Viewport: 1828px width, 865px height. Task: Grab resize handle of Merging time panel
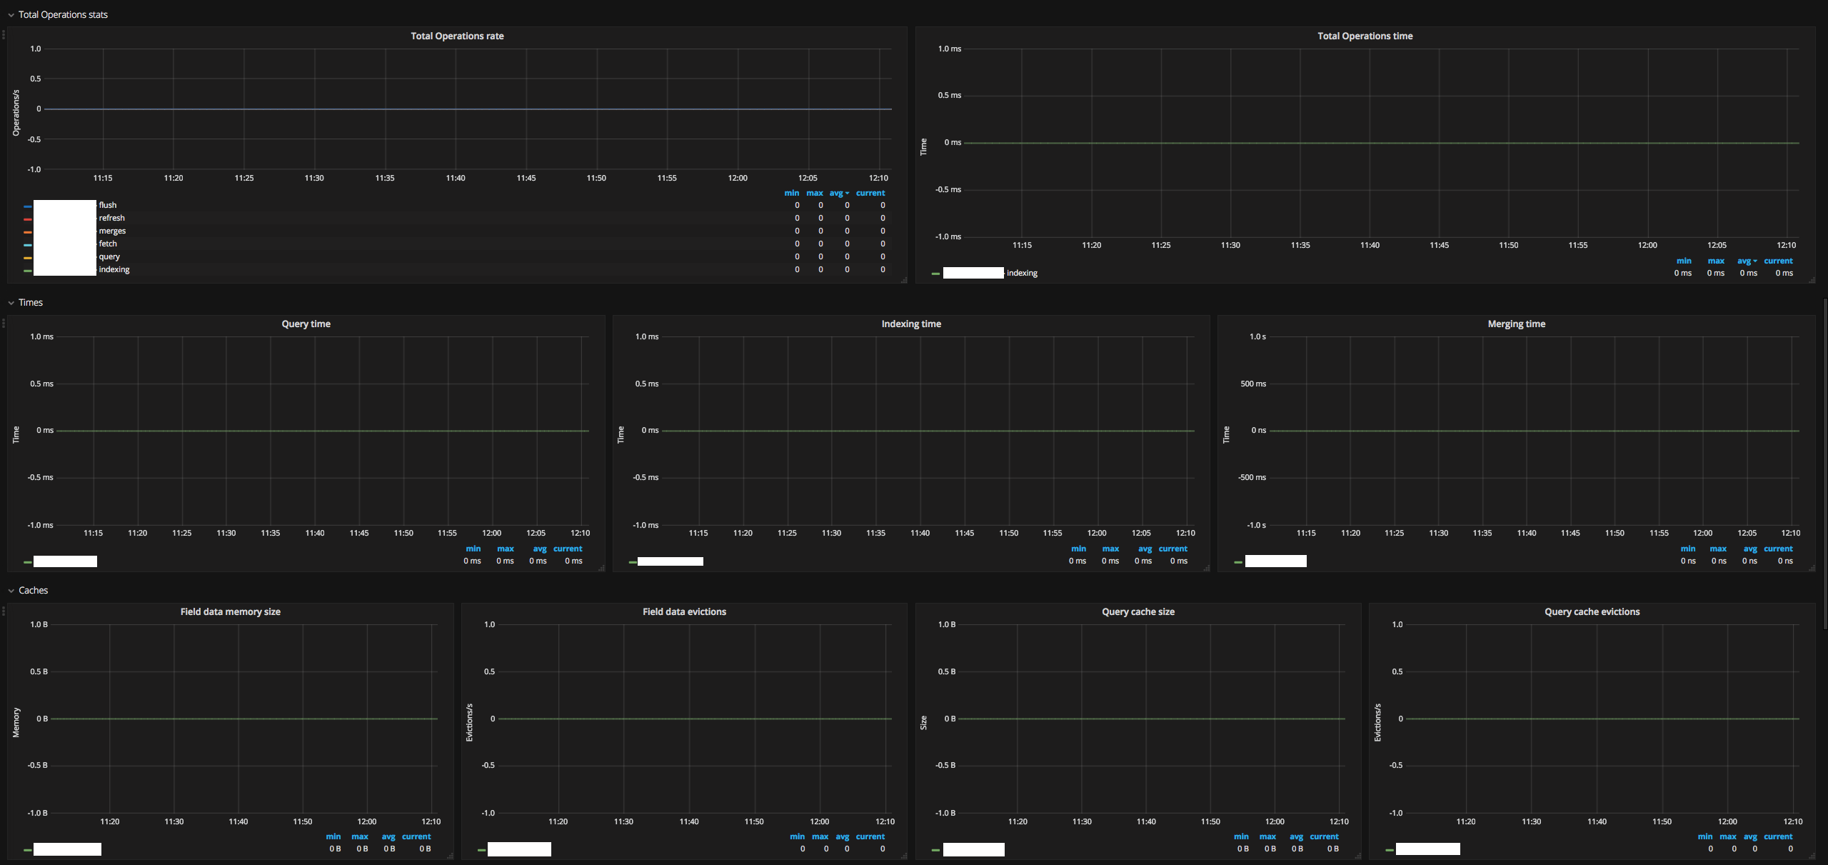pos(1812,569)
